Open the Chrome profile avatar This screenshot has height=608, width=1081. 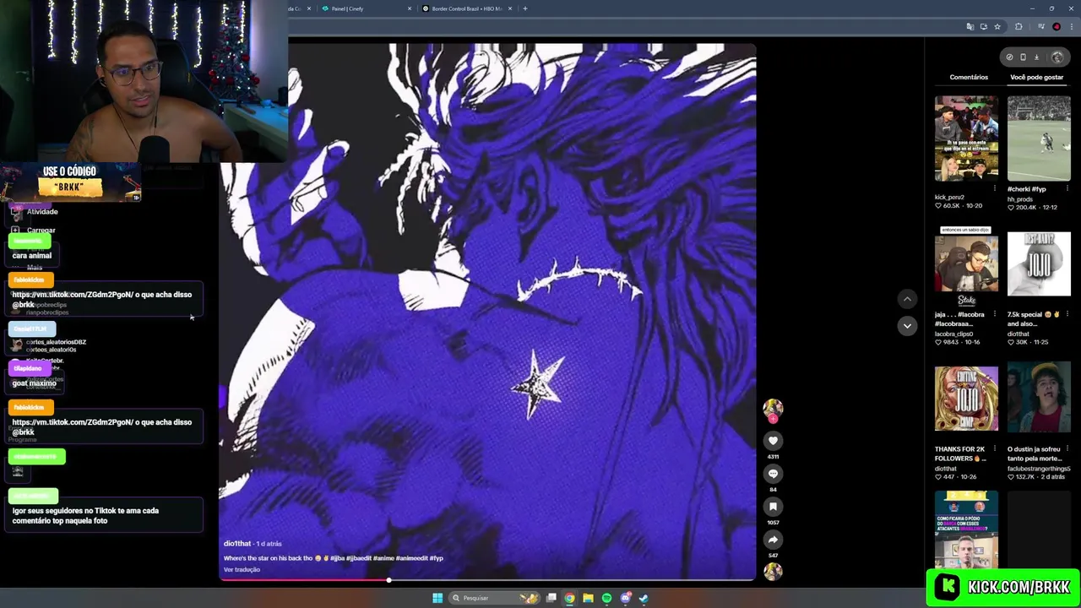[1057, 27]
